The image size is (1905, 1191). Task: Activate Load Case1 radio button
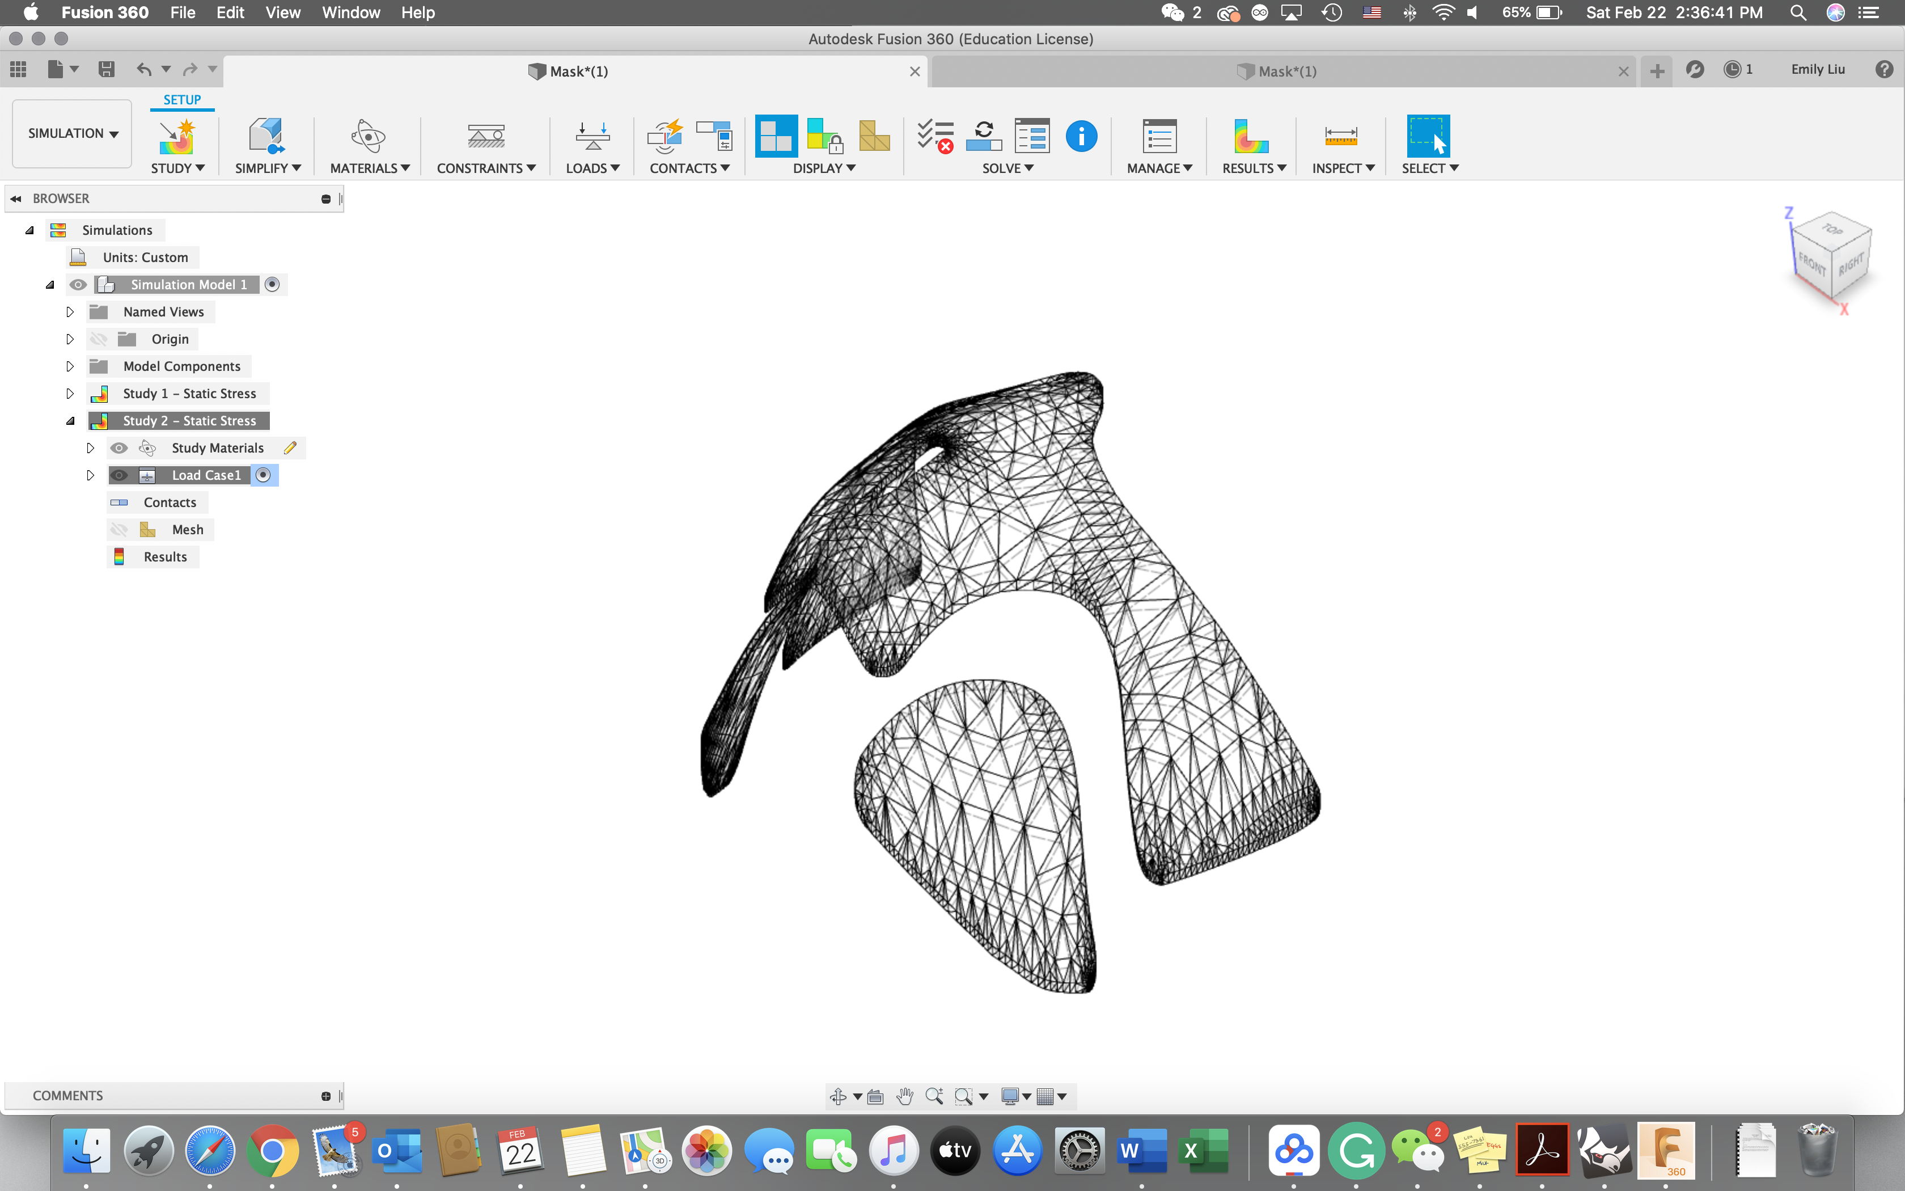pos(264,475)
